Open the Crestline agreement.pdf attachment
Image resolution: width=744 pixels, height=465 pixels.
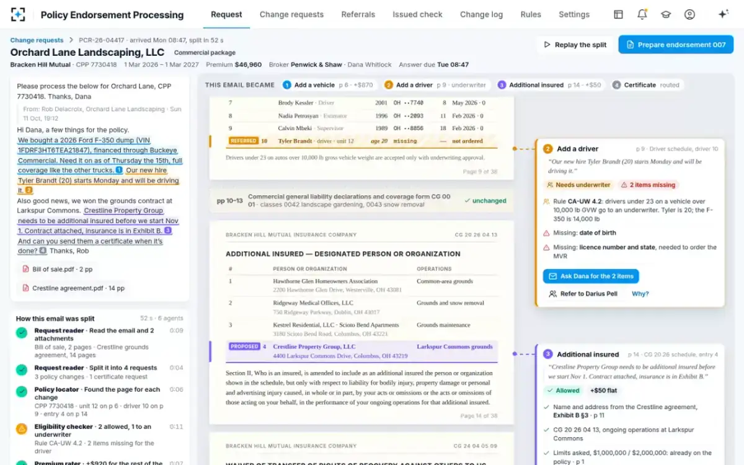tap(73, 288)
